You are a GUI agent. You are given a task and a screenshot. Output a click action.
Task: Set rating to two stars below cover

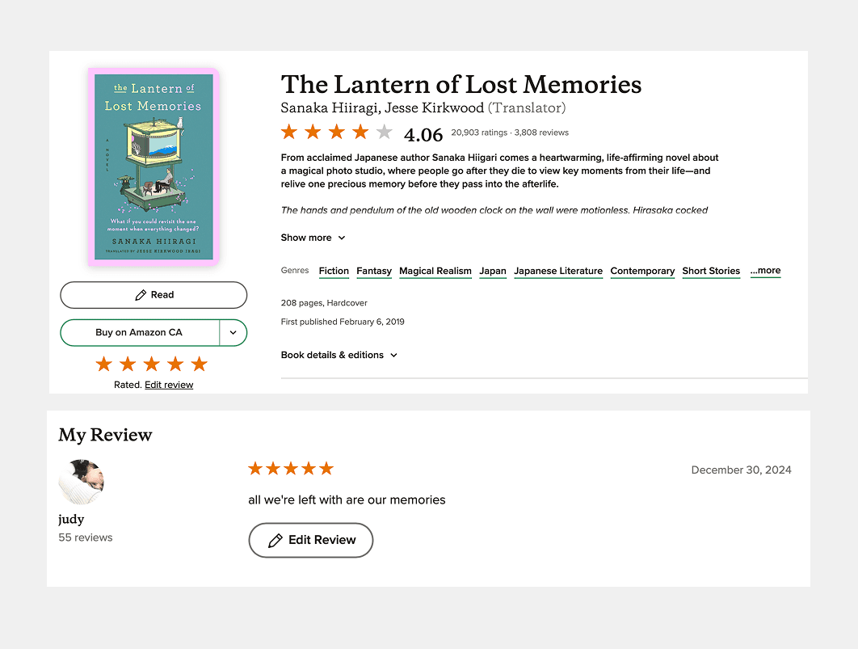(128, 364)
